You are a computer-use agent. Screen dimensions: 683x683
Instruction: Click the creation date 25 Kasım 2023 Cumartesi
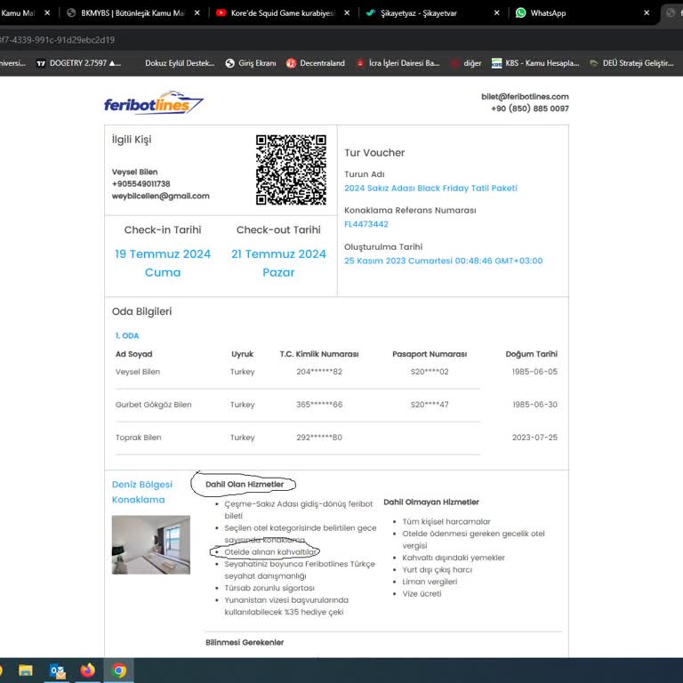click(444, 261)
